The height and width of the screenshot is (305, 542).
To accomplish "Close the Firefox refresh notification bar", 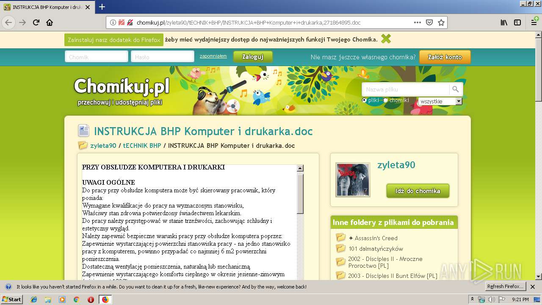I will (x=533, y=287).
